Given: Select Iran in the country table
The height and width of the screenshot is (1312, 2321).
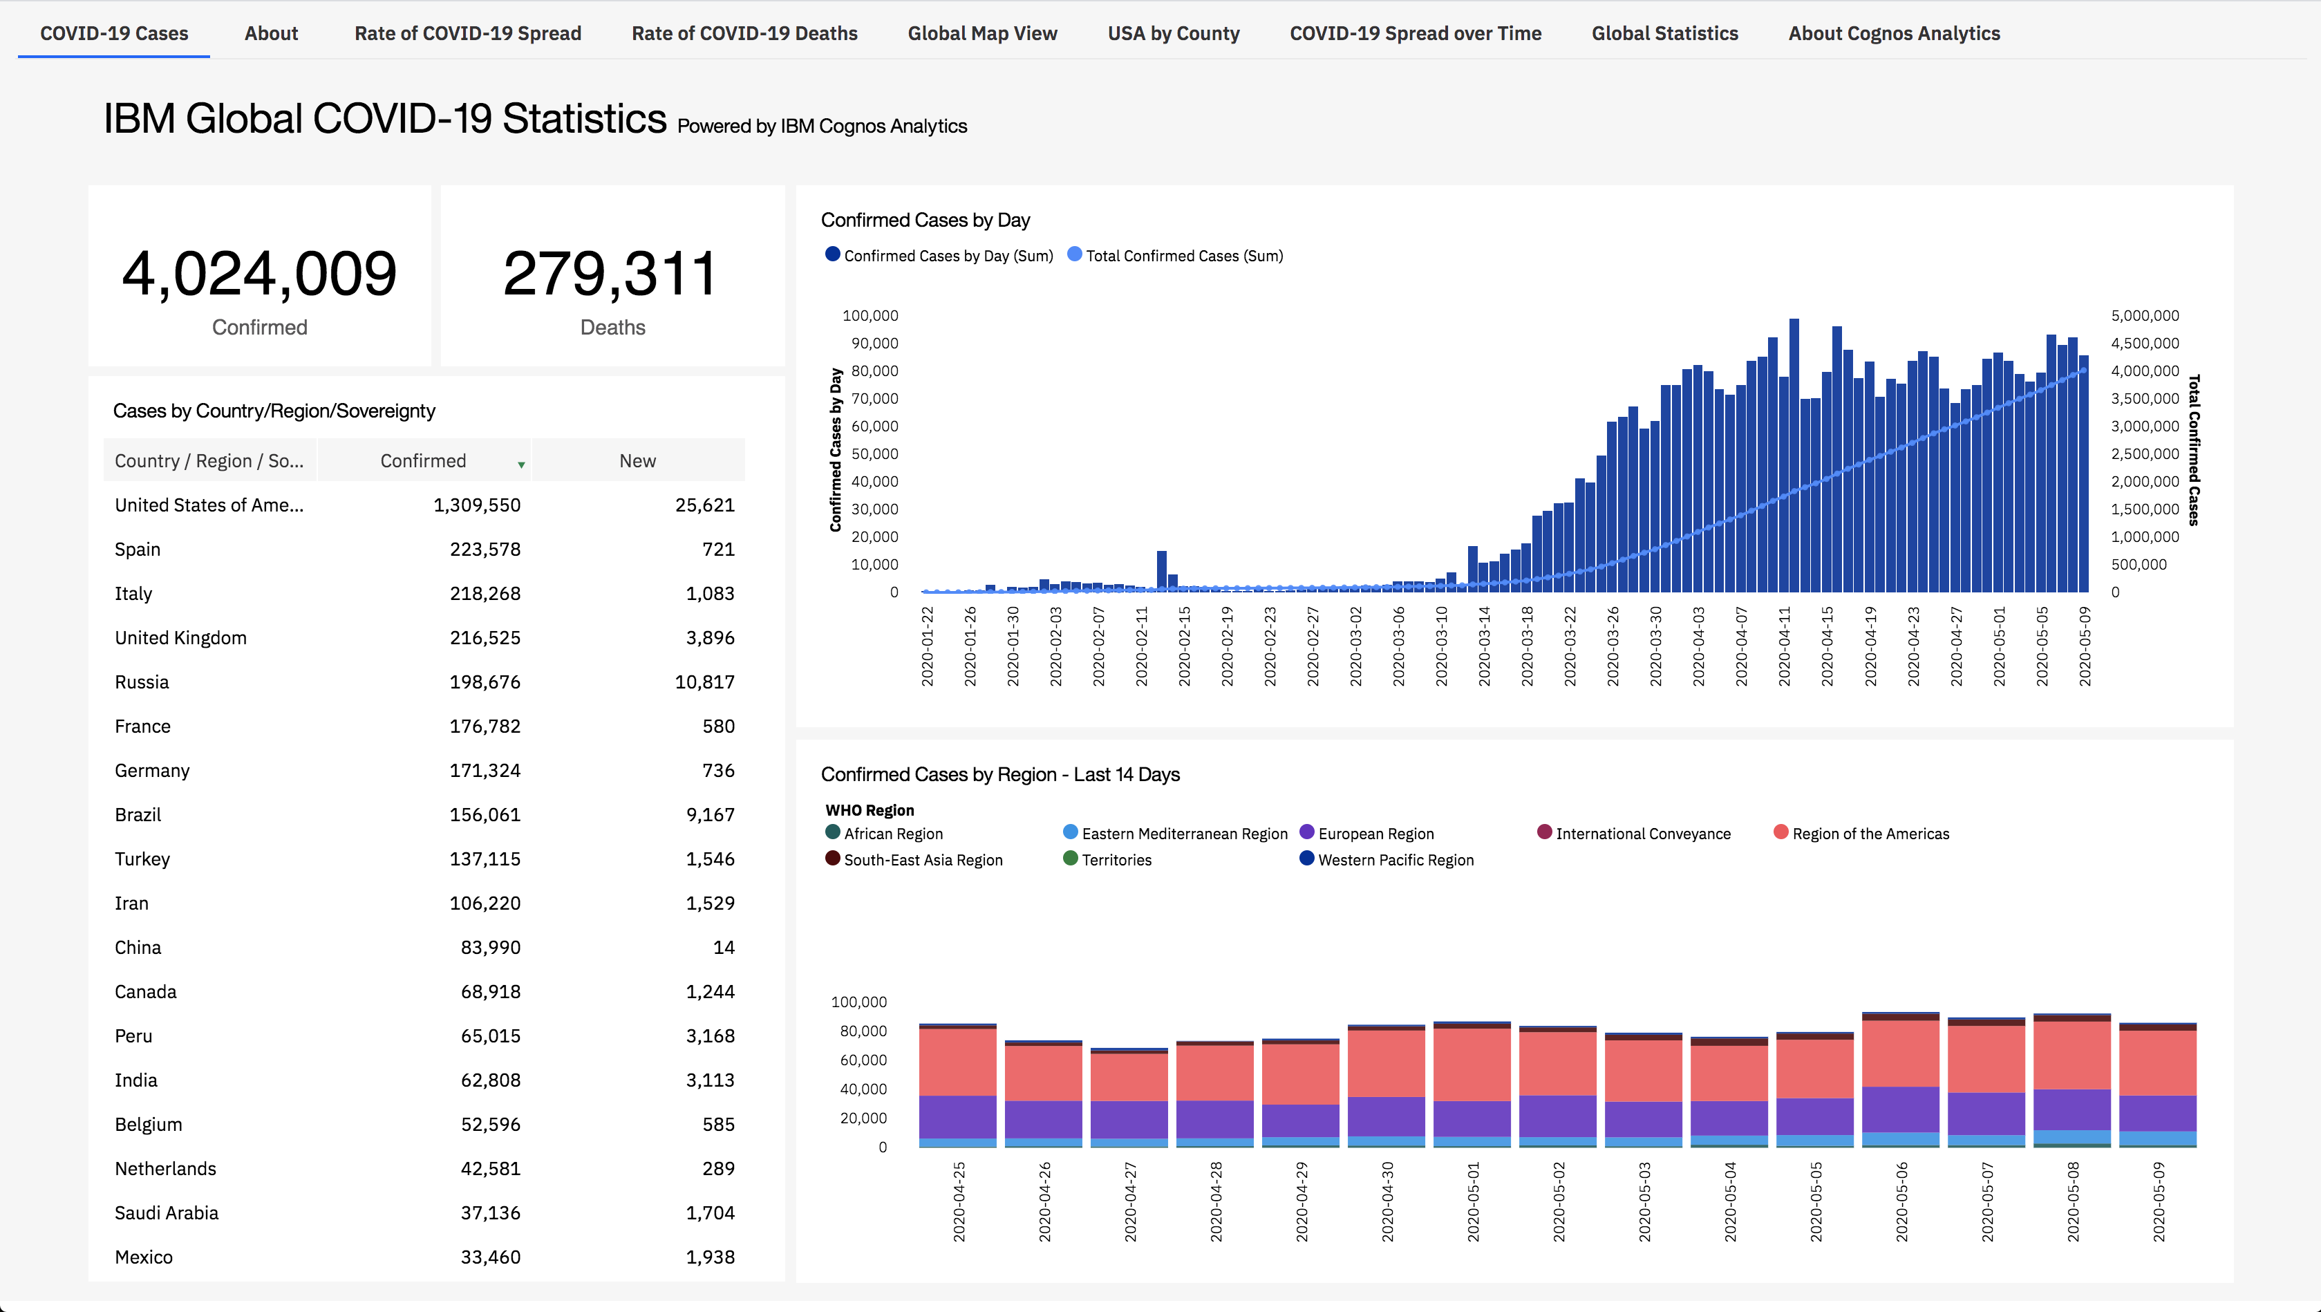Looking at the screenshot, I should pos(424,903).
